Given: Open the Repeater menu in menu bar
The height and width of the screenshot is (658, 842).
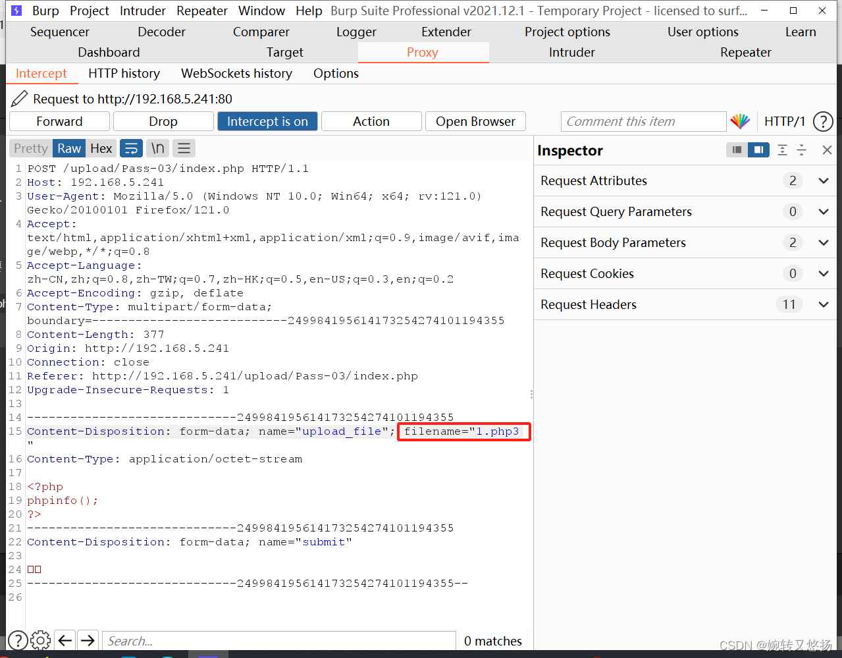Looking at the screenshot, I should [202, 11].
